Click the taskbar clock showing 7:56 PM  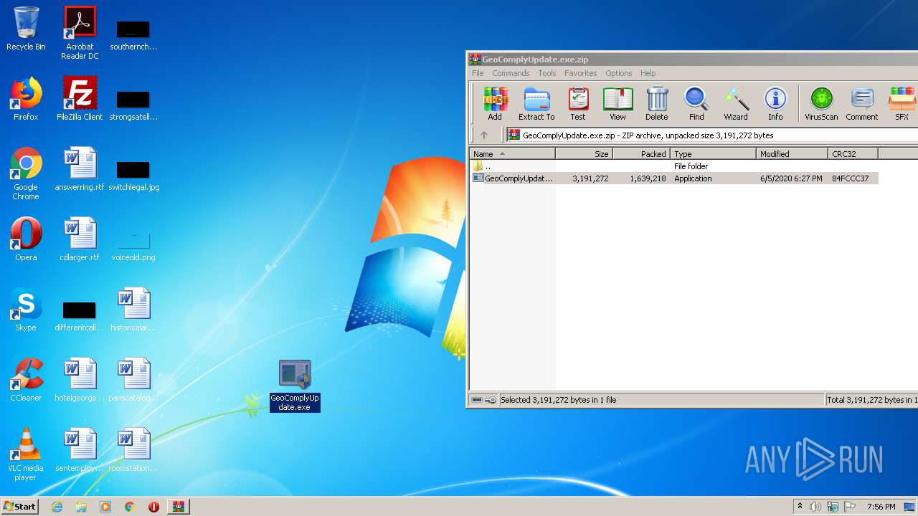(x=881, y=507)
